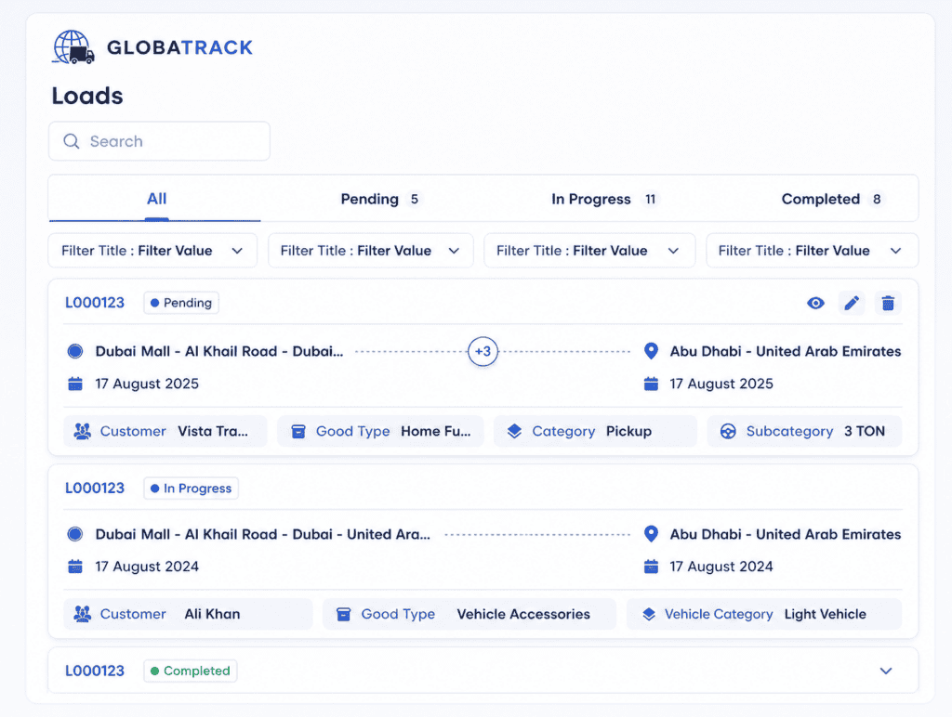The width and height of the screenshot is (952, 717).
Task: Click the GlobaTrack globe truck logo
Action: click(73, 47)
